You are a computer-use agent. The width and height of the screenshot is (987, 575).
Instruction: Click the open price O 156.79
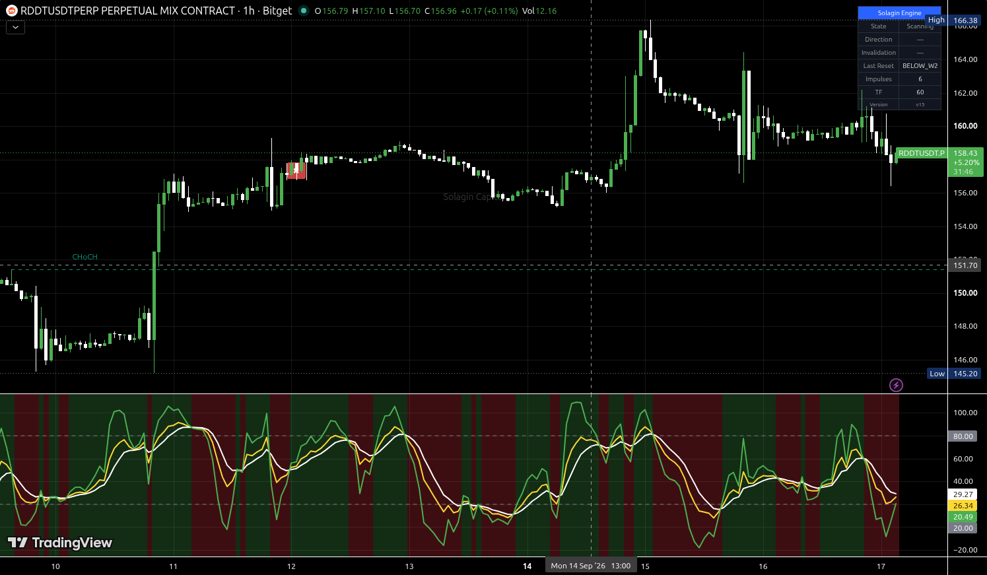332,11
